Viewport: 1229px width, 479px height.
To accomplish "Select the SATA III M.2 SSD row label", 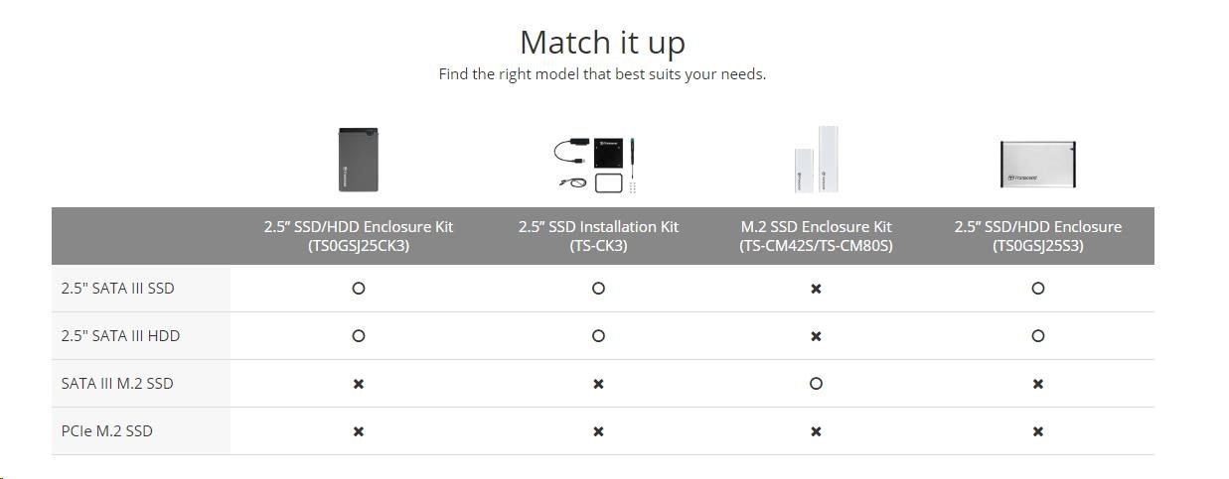I will pos(117,384).
